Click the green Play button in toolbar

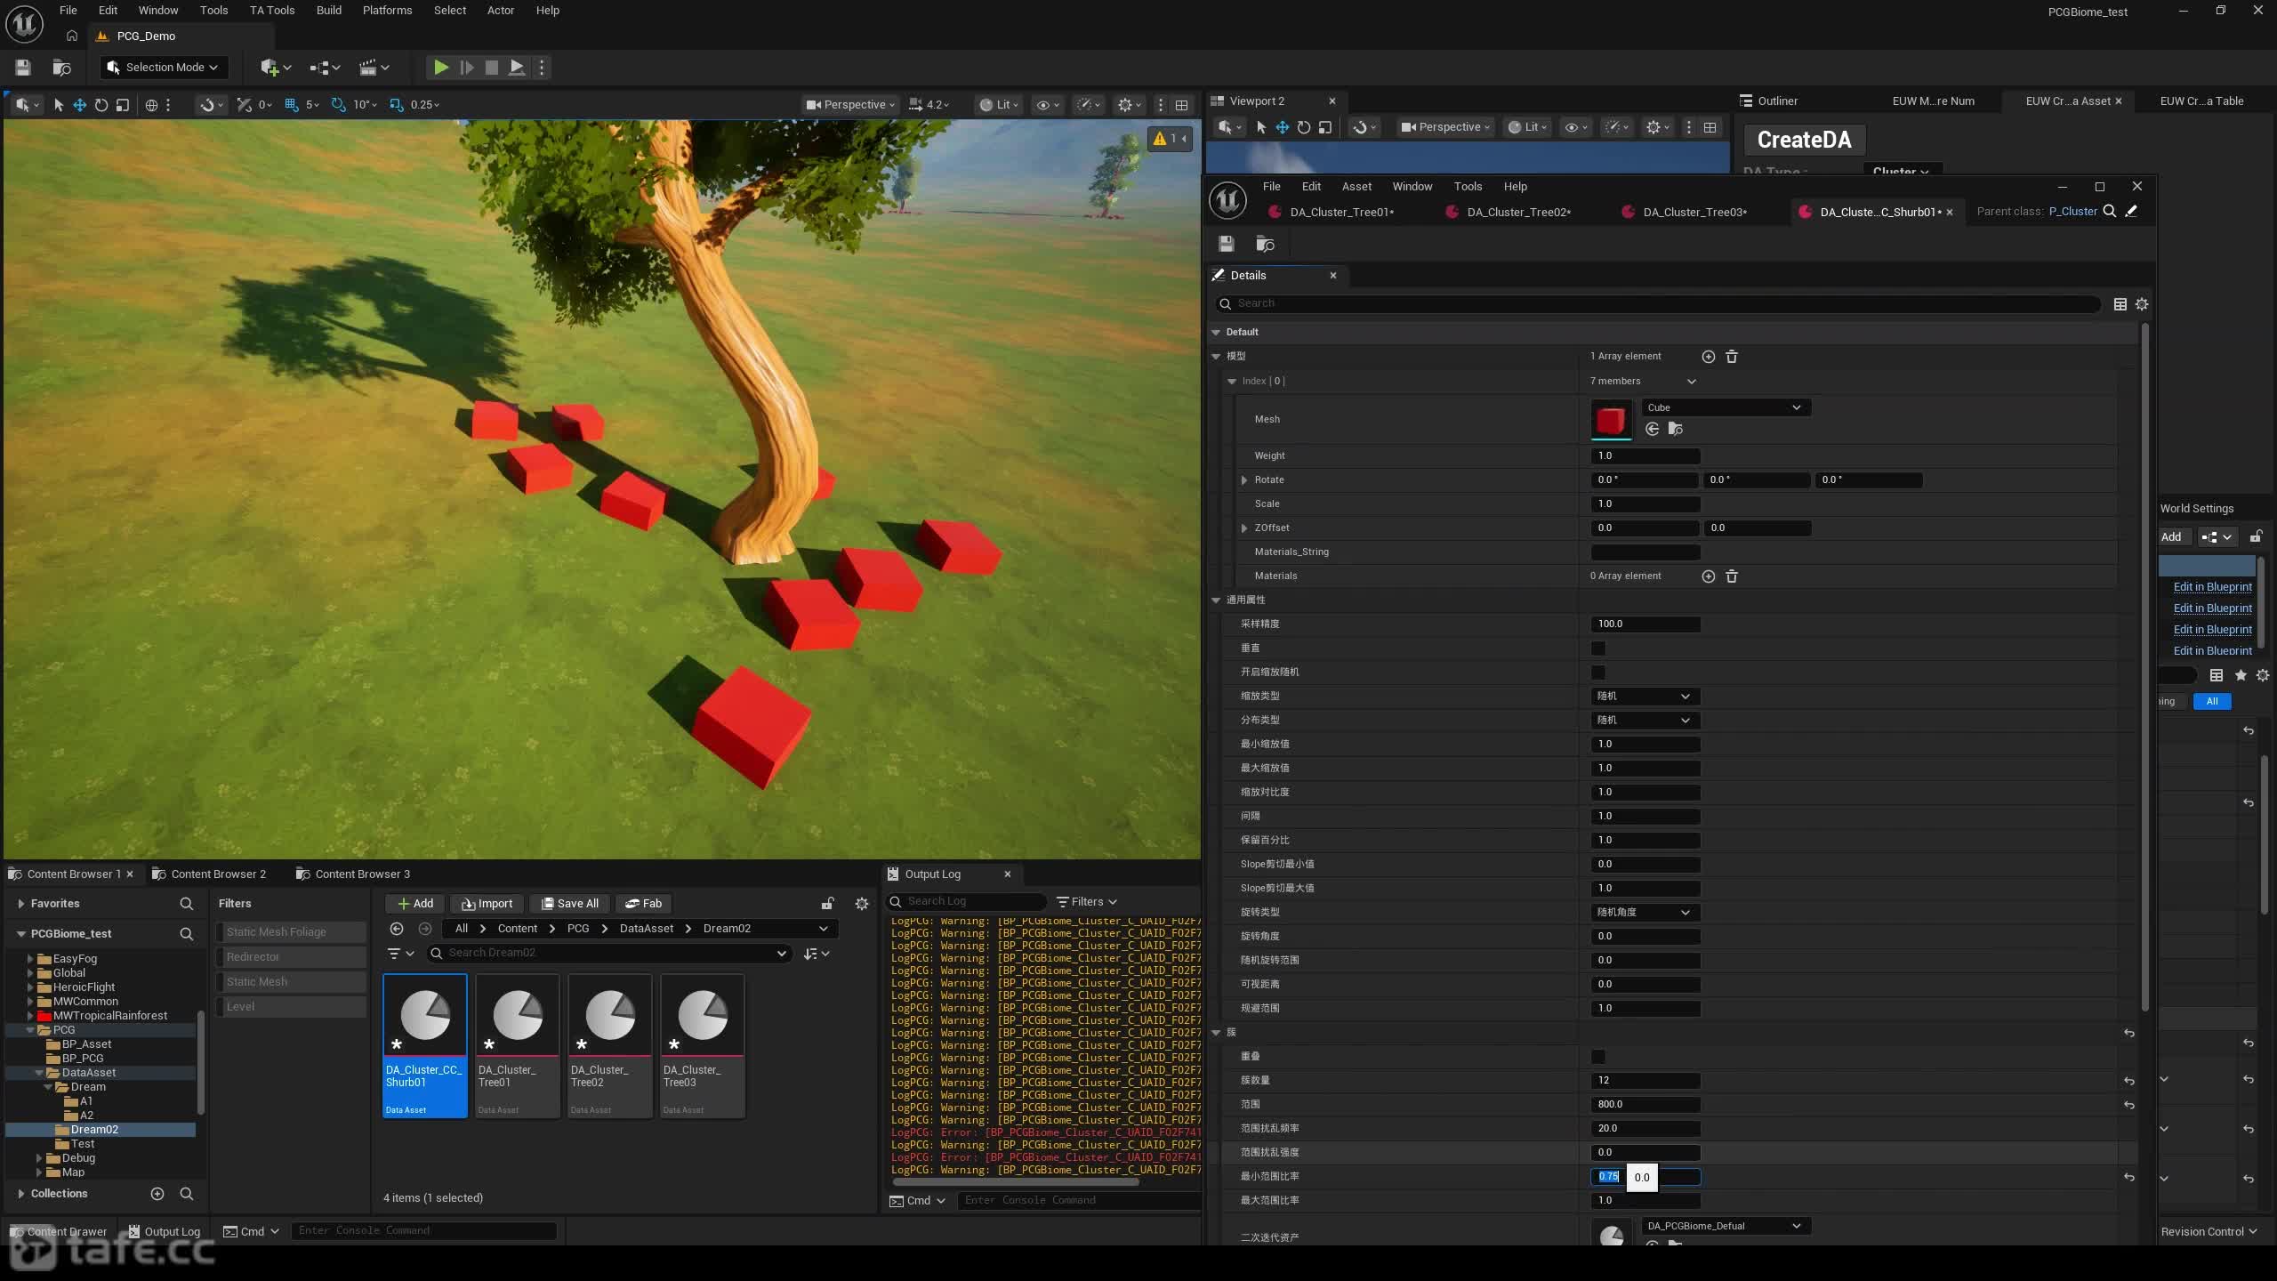click(x=440, y=67)
